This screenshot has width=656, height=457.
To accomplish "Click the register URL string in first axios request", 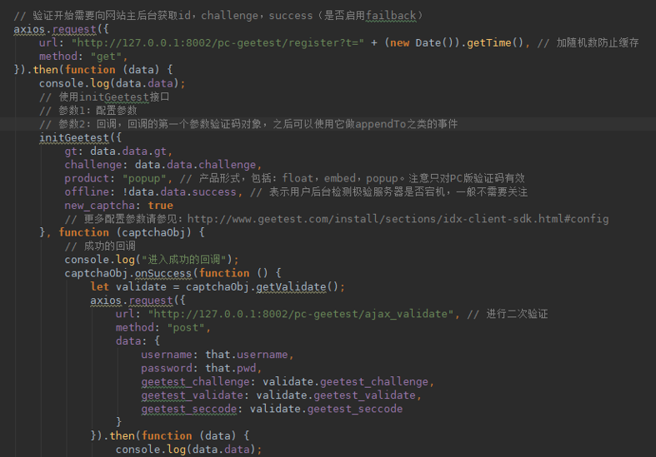I will (218, 42).
